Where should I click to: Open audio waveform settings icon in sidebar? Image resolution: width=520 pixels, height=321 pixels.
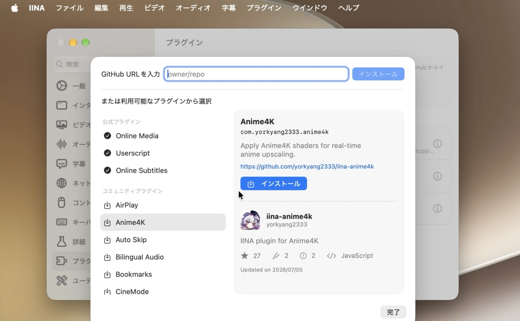click(62, 144)
